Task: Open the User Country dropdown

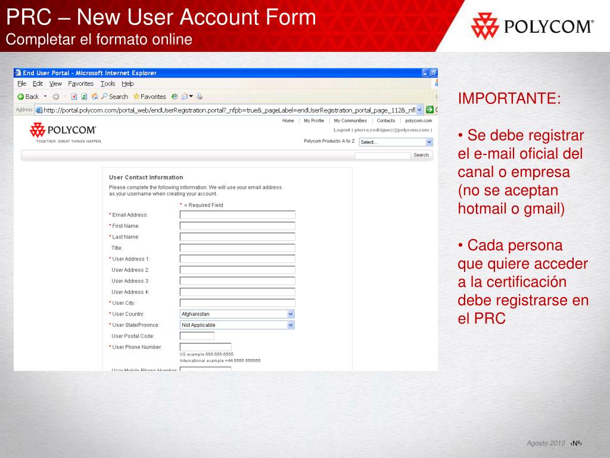Action: (x=237, y=314)
